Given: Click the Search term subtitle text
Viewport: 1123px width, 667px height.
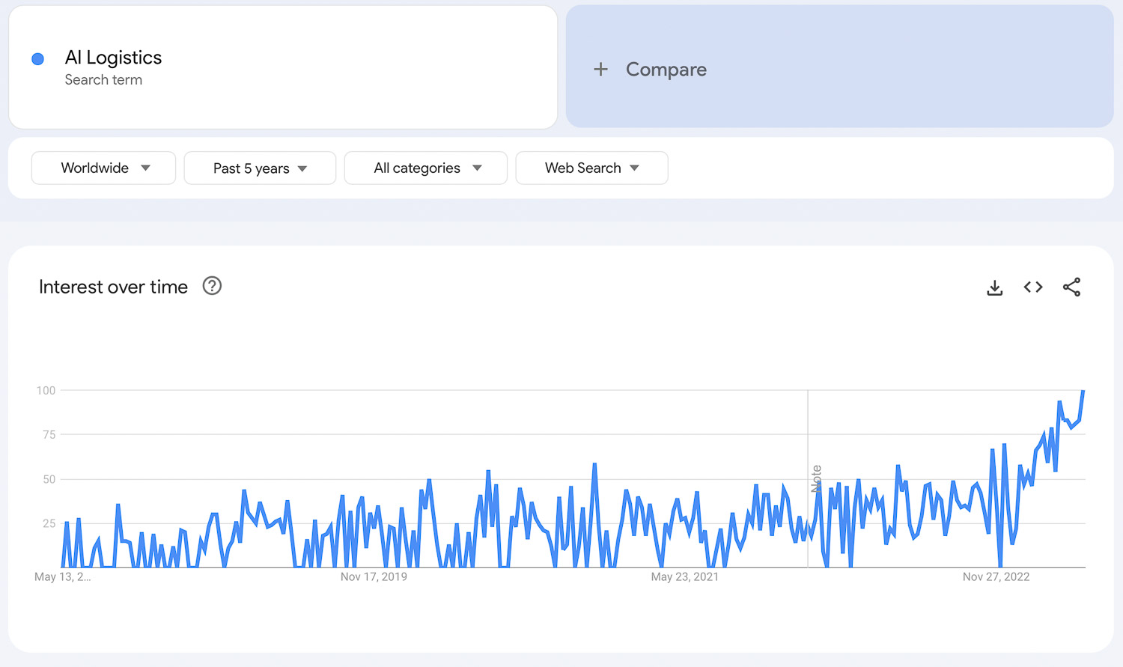Looking at the screenshot, I should tap(103, 80).
